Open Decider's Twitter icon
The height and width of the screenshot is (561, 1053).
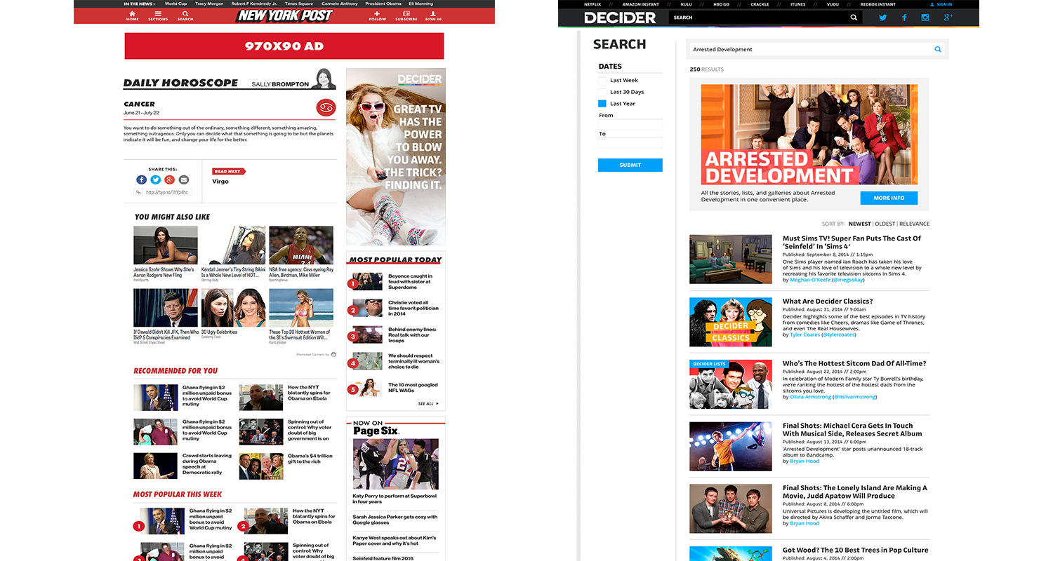click(x=882, y=18)
